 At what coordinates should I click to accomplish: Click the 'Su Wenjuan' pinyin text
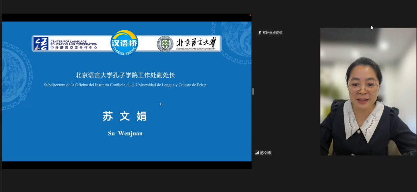(125, 134)
